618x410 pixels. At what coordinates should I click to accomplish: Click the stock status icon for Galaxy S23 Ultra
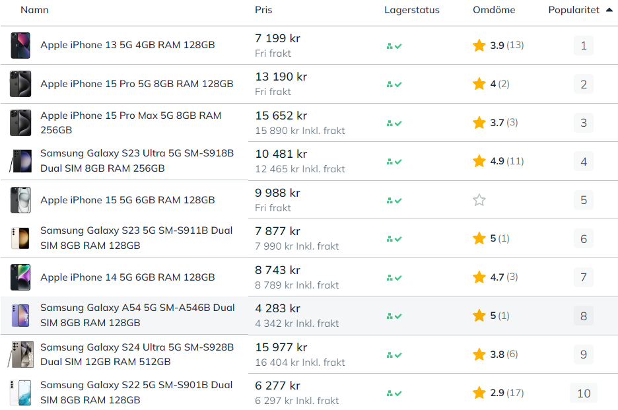(394, 162)
